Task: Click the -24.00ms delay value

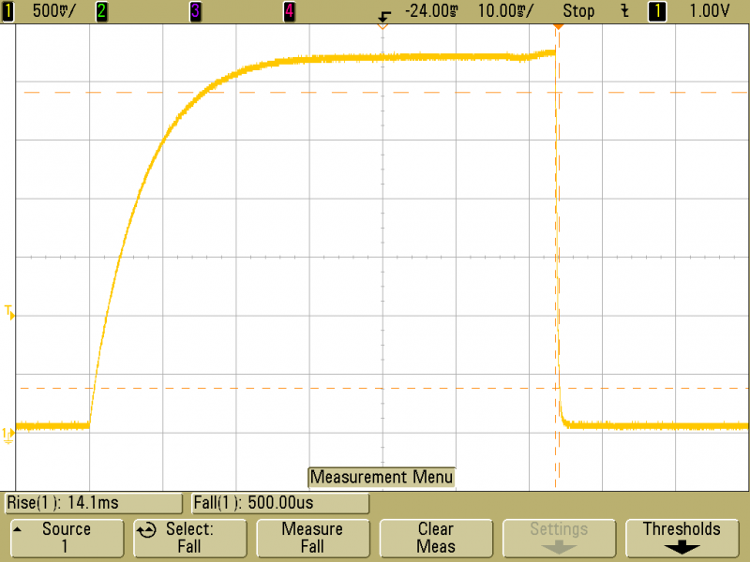Action: (x=431, y=10)
